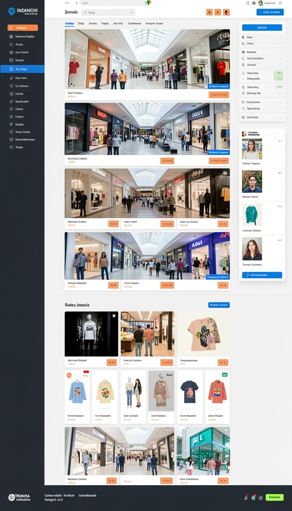
Task: Click the middle orange square icon in header
Action: tap(217, 12)
